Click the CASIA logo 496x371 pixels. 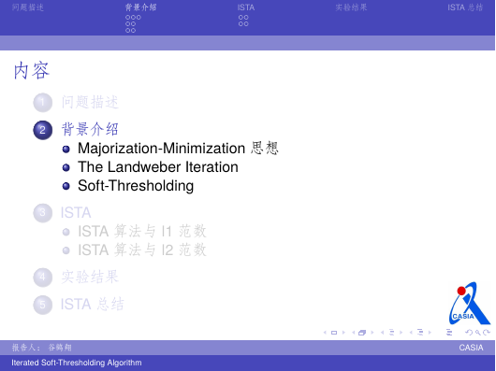point(470,303)
